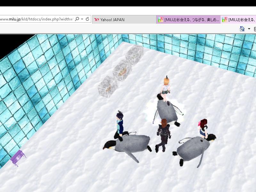
Task: Open the address bar autocomplete dropdown arrow
Action: click(x=82, y=19)
